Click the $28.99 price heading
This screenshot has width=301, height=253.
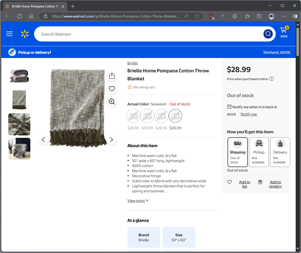(x=239, y=69)
